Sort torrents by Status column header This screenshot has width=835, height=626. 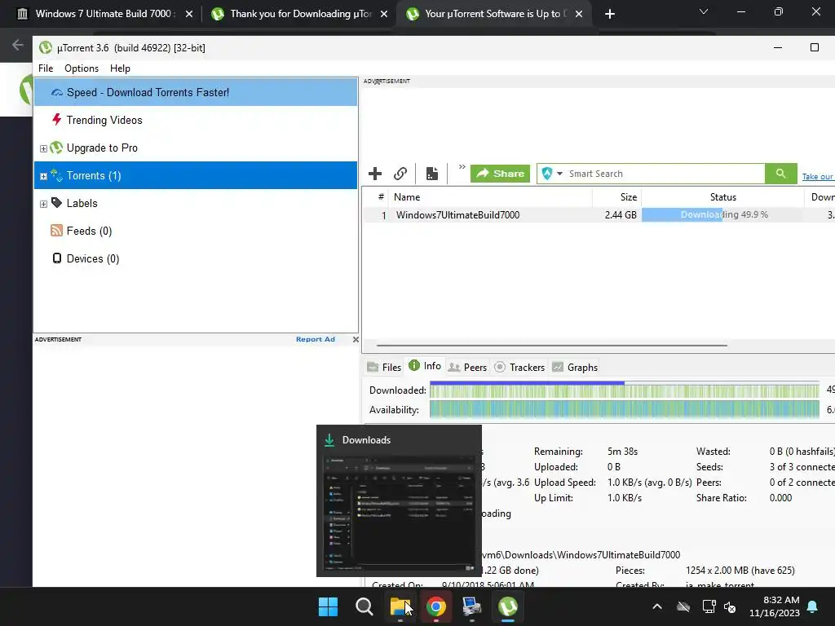[x=722, y=197]
